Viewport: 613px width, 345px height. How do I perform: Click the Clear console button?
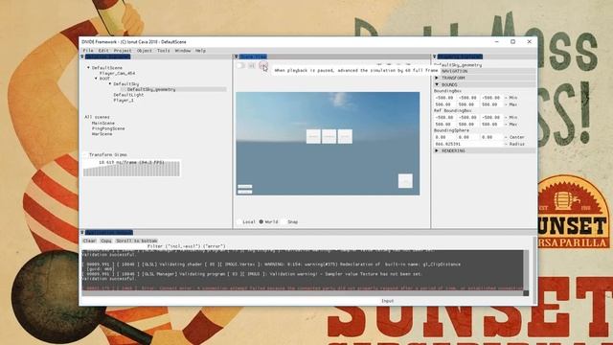point(89,241)
